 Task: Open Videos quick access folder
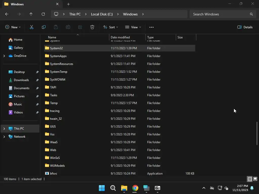tap(18, 112)
